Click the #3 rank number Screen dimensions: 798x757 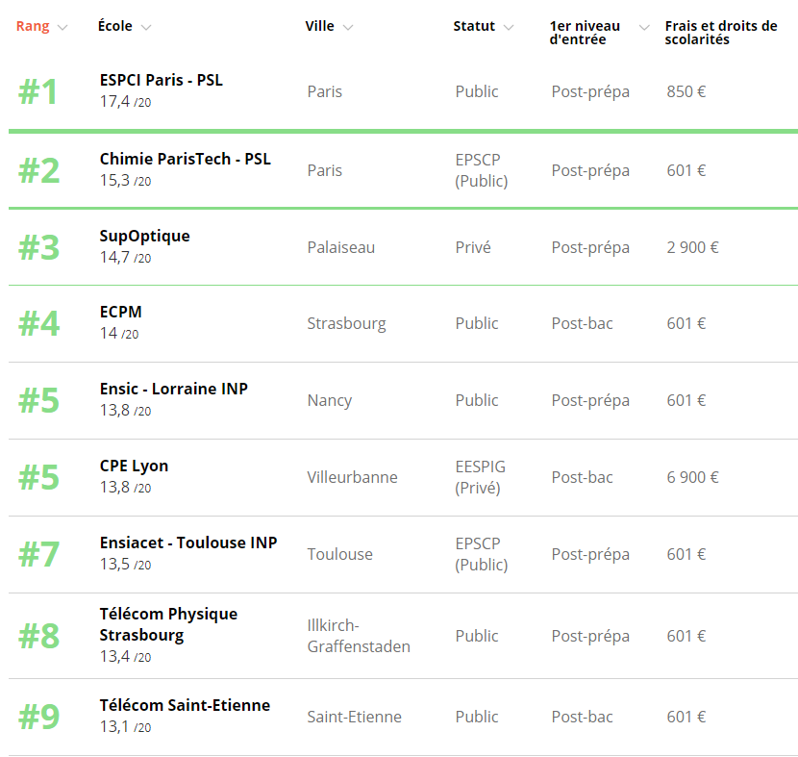[x=38, y=247]
